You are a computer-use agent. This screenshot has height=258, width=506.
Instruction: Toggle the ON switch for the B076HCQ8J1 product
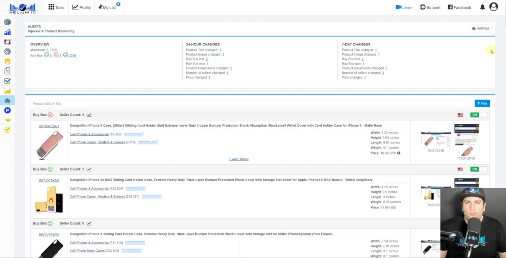coord(474,115)
